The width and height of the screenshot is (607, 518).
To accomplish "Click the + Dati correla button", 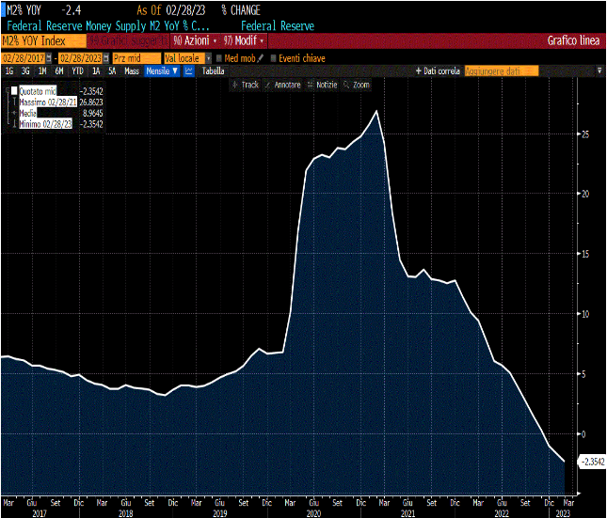I will (x=438, y=71).
